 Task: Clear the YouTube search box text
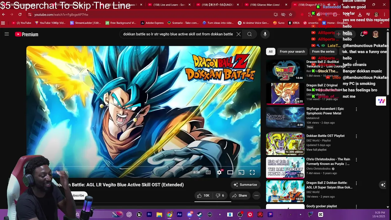pos(239,34)
